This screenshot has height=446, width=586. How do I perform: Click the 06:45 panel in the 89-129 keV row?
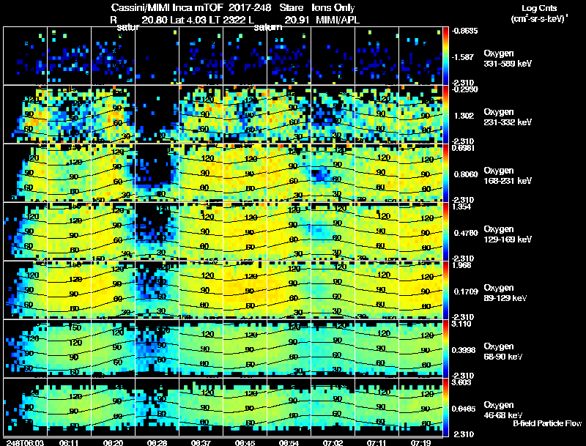point(245,290)
